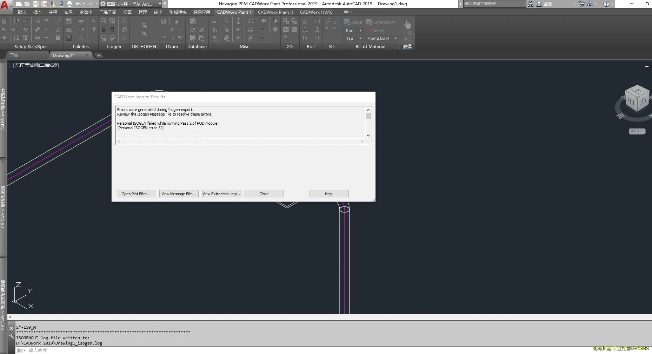Click the PCF OUT icon in Isogen panel
This screenshot has width=652, height=354.
pyautogui.click(x=104, y=38)
